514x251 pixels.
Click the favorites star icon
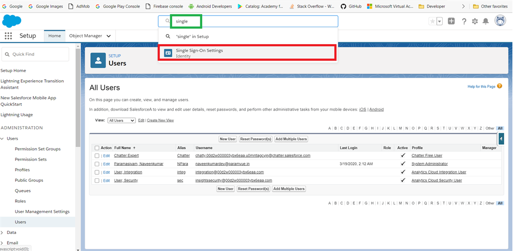click(x=432, y=21)
